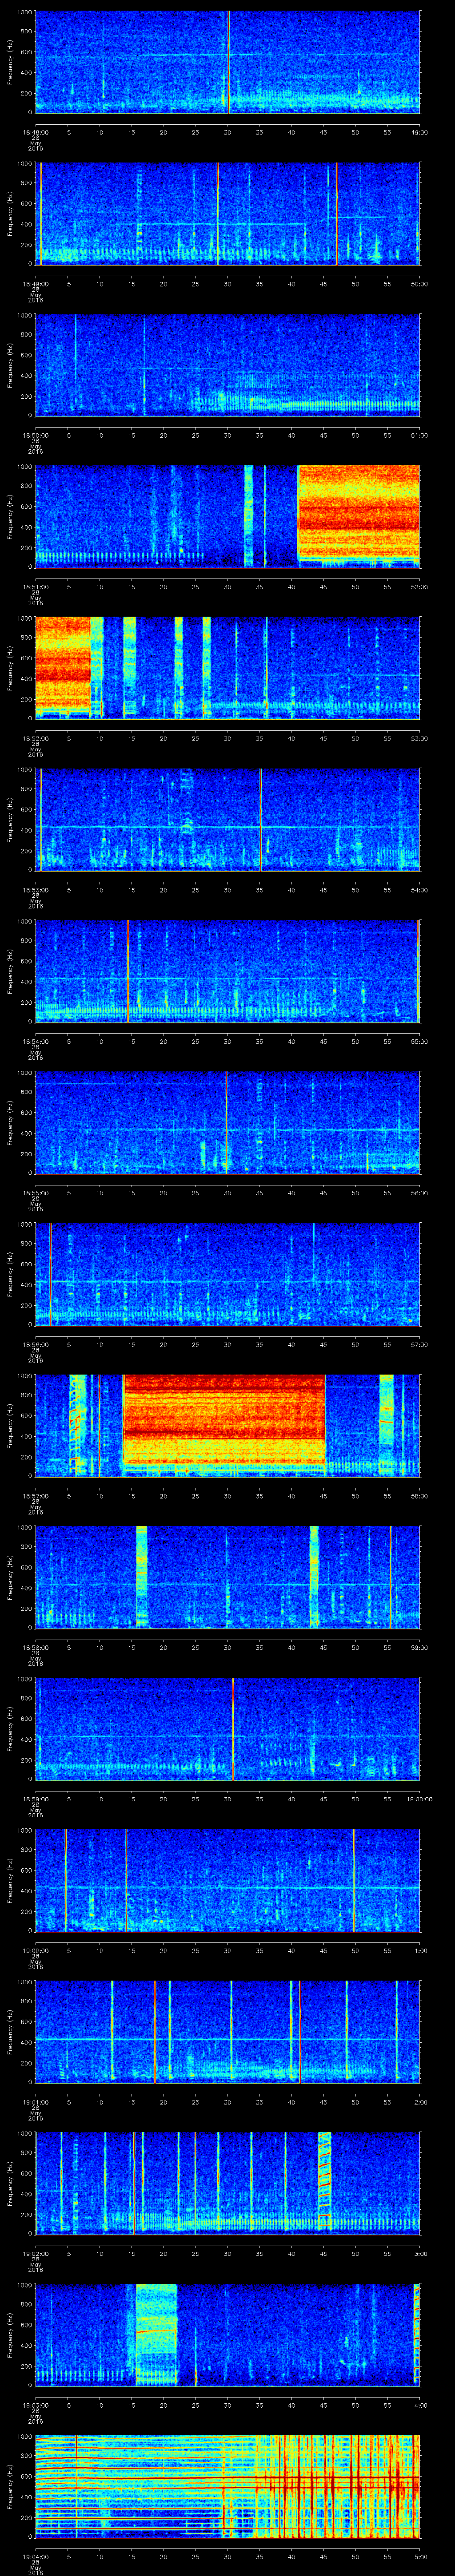455x2576 pixels.
Task: Click the red vertical line at 30s in 18:48:00 panel
Action: tap(228, 62)
